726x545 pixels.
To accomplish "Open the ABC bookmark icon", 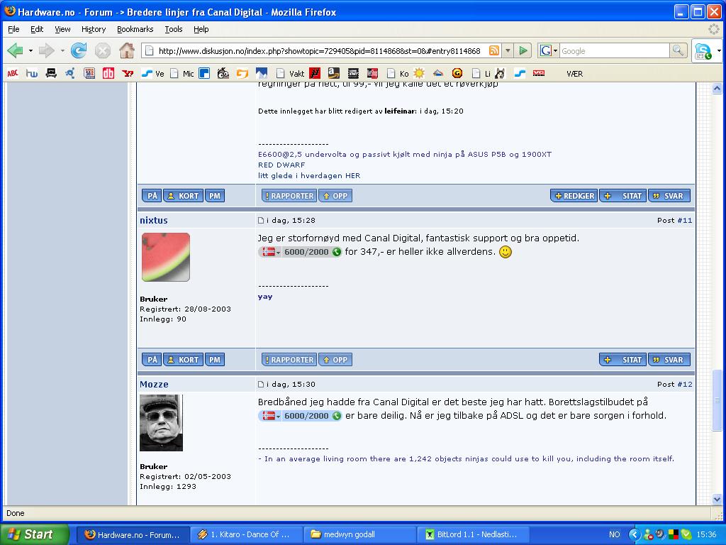I will point(13,73).
